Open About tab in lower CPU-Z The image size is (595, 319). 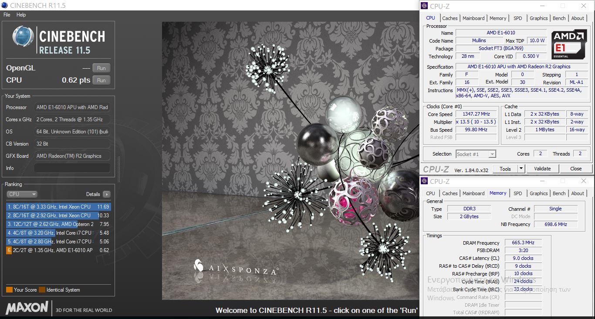click(x=578, y=193)
